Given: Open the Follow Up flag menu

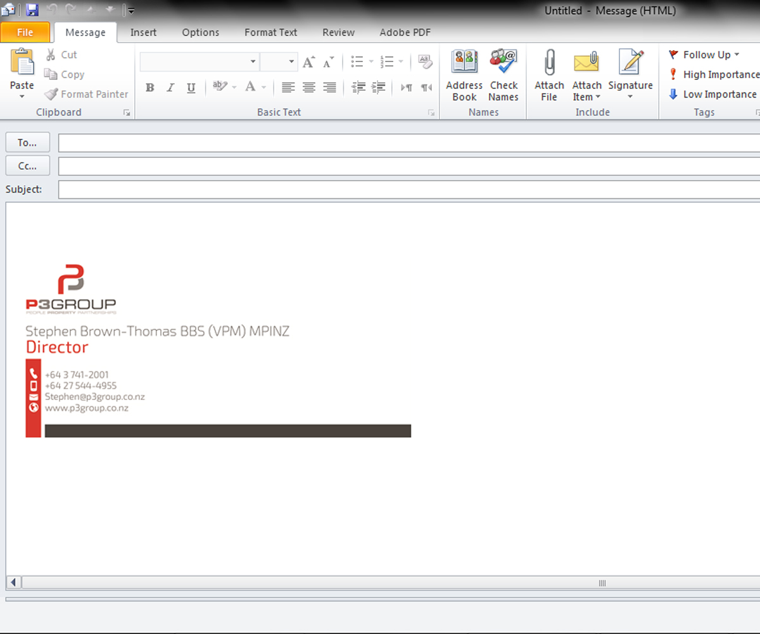Looking at the screenshot, I should (x=704, y=55).
